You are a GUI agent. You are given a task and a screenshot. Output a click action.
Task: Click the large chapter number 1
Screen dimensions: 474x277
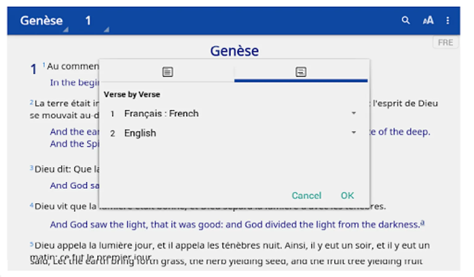[x=34, y=69]
